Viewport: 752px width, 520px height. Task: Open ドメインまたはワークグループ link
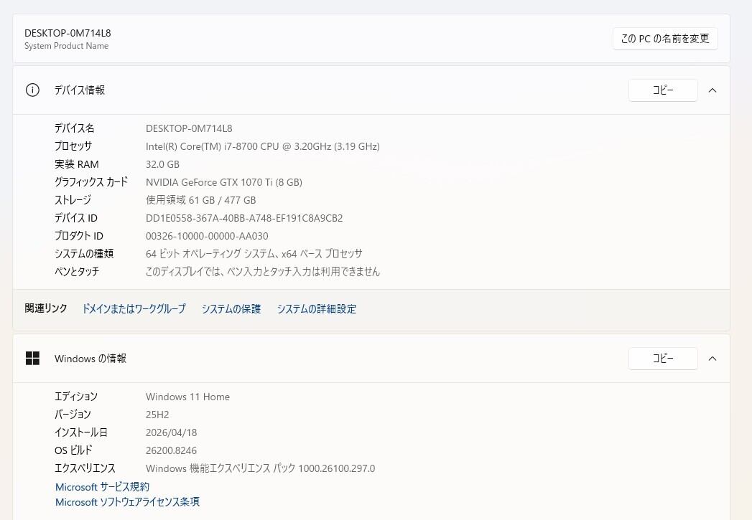(x=134, y=309)
